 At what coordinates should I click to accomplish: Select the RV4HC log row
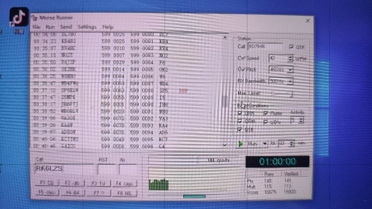[127, 48]
